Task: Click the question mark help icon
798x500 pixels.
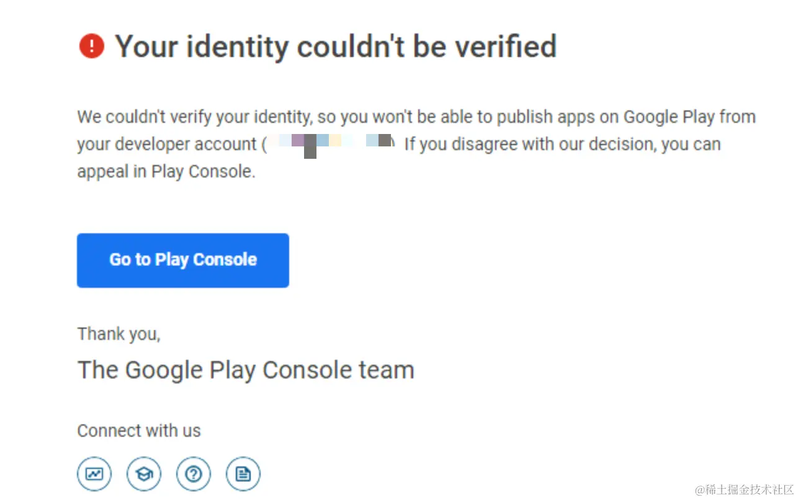Action: (x=194, y=475)
